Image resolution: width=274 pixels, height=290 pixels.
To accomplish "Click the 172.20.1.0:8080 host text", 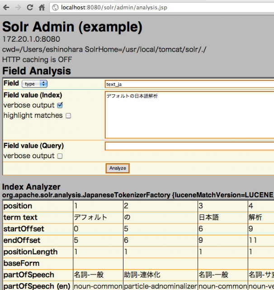I will [31, 39].
